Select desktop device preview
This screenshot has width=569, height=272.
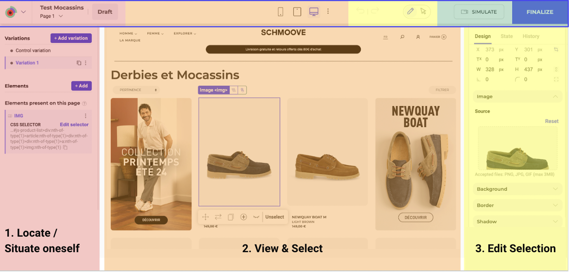pyautogui.click(x=314, y=12)
